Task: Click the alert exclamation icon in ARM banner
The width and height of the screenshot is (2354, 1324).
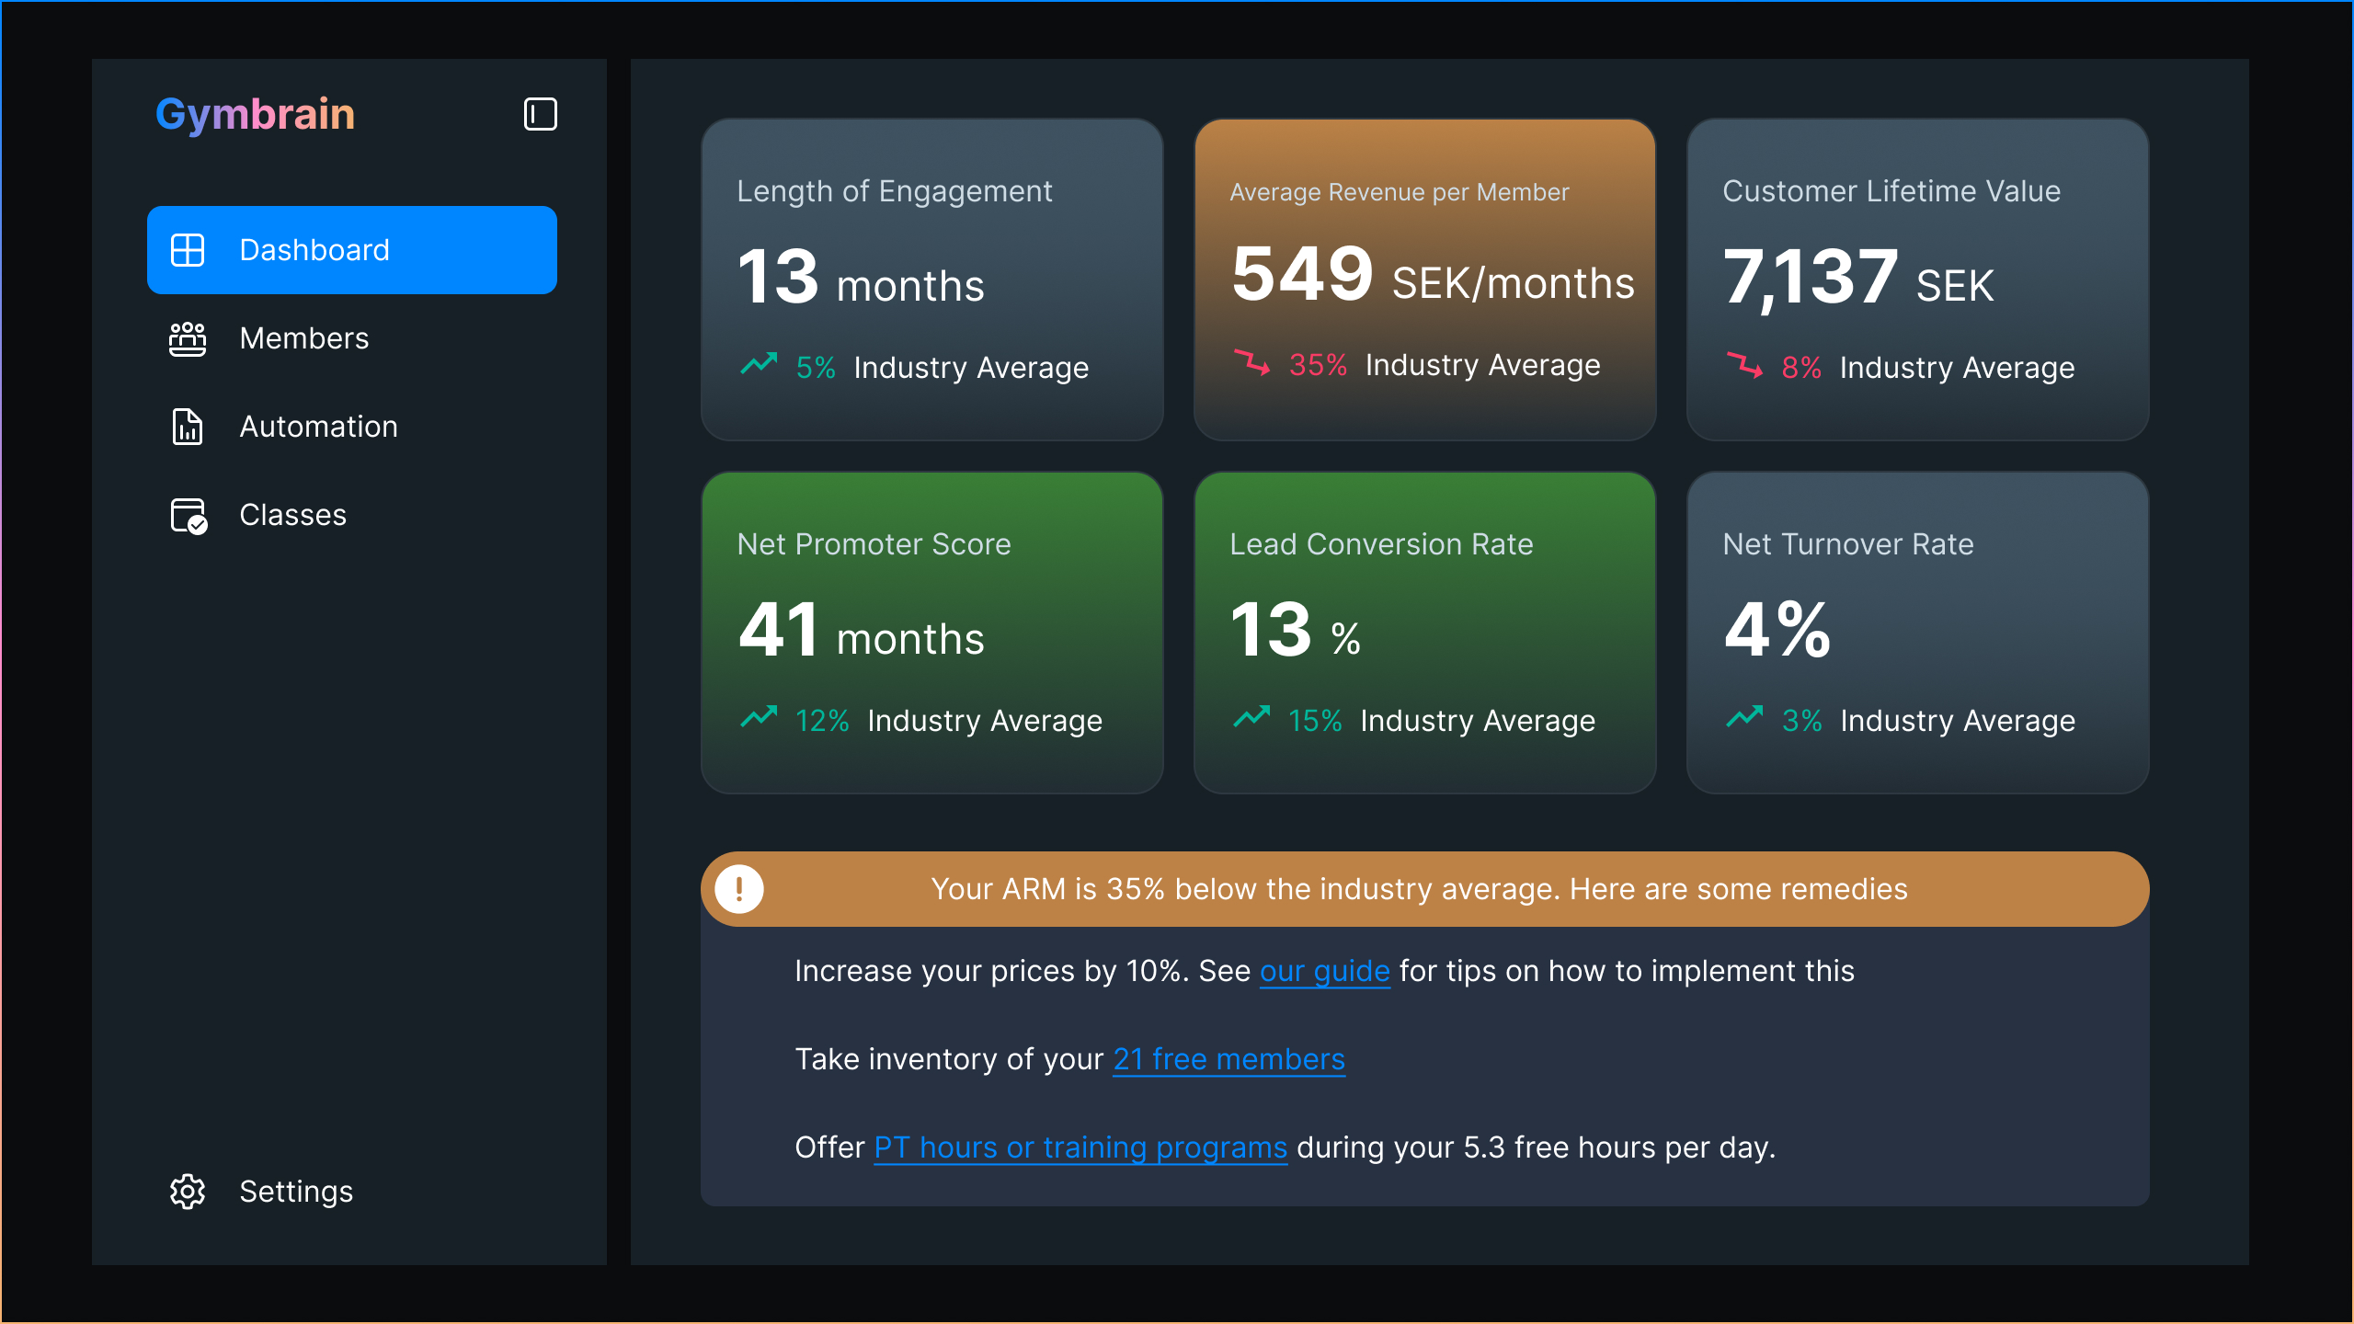Action: pyautogui.click(x=739, y=889)
